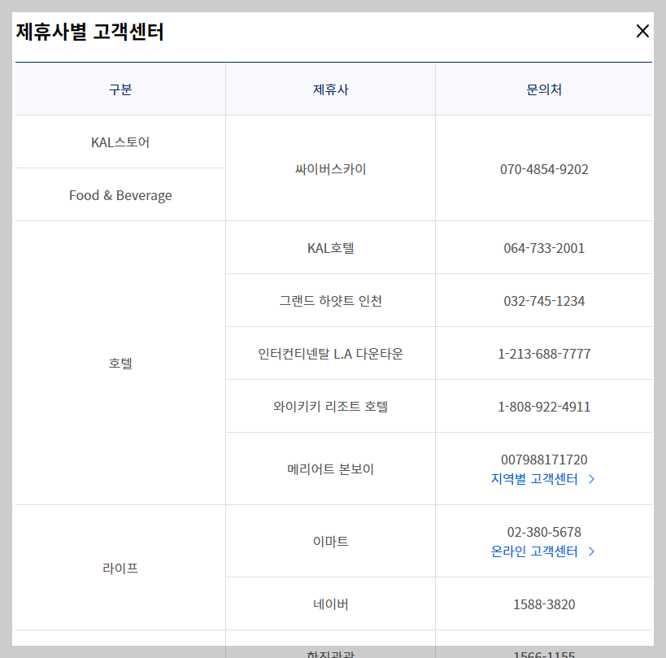This screenshot has width=666, height=658.
Task: Click the 호텔 category cell
Action: 120,364
